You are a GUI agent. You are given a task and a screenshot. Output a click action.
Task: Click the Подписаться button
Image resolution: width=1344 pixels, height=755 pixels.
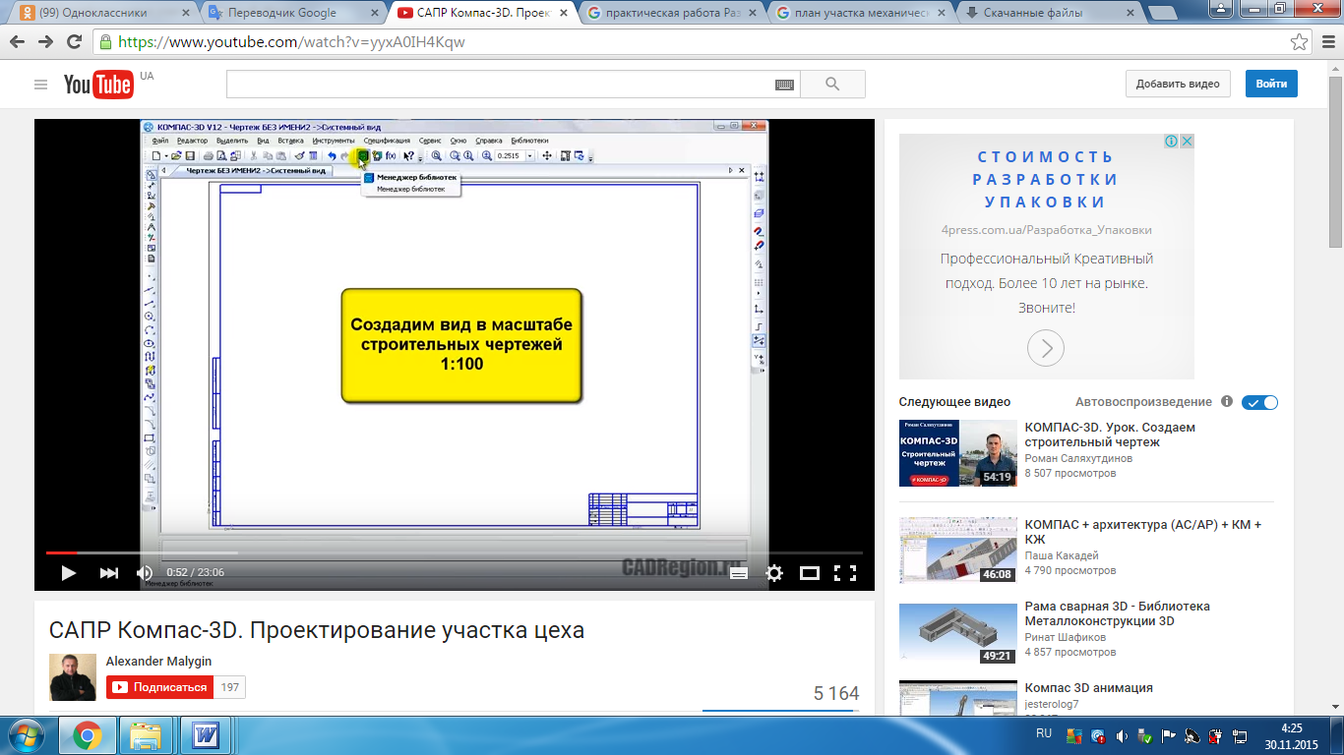pos(158,687)
